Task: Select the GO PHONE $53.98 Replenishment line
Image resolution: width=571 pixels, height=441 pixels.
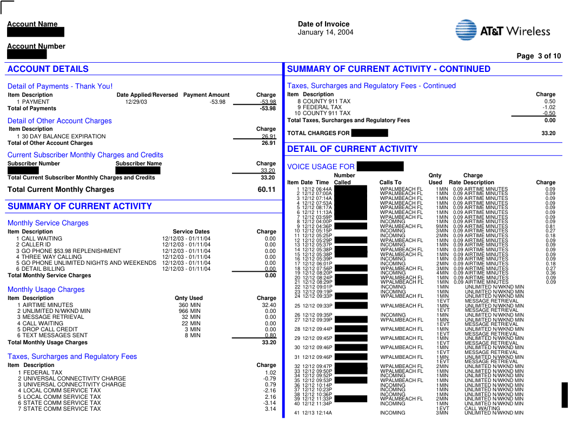Action: coord(68,251)
